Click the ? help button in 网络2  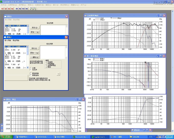pos(58,74)
